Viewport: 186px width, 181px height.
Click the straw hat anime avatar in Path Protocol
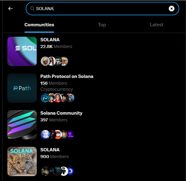(52, 98)
